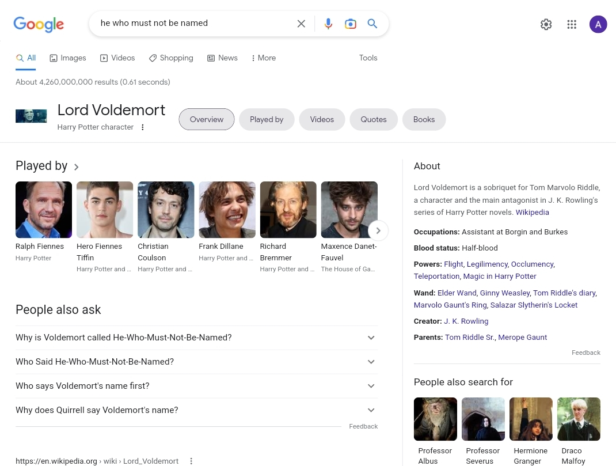Expand 'Who says Voldemort's name first?'
616x466 pixels.
click(x=196, y=386)
